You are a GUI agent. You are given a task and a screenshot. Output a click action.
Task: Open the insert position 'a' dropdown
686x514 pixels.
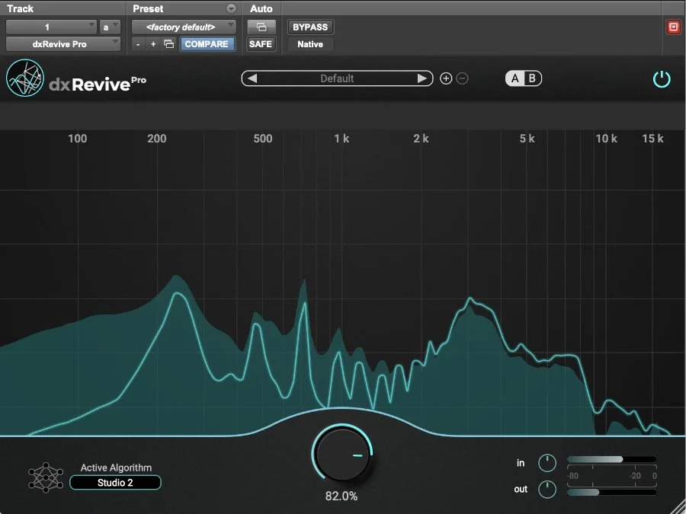point(110,27)
